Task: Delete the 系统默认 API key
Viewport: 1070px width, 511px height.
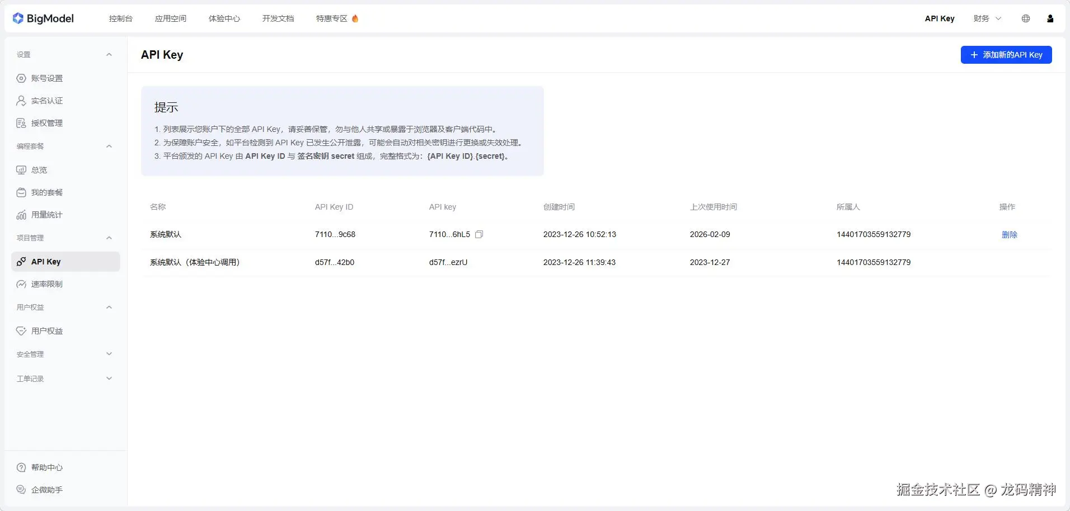Action: 1010,235
